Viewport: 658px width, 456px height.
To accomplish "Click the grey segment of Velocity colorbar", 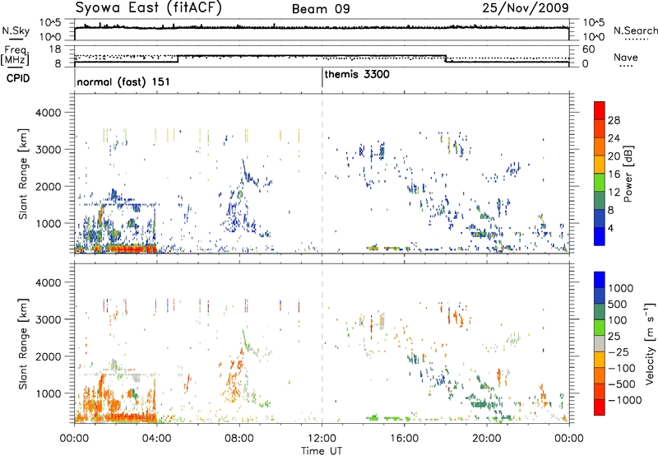I will pos(600,343).
